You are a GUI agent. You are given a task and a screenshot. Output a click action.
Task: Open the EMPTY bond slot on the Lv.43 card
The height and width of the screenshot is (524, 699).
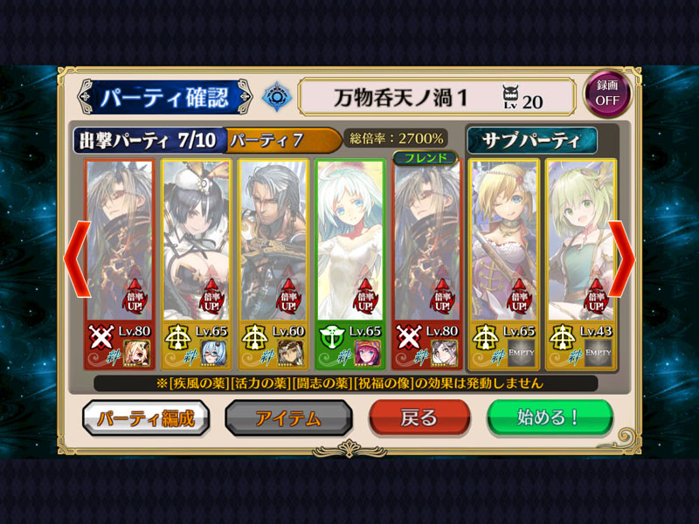[x=598, y=353]
